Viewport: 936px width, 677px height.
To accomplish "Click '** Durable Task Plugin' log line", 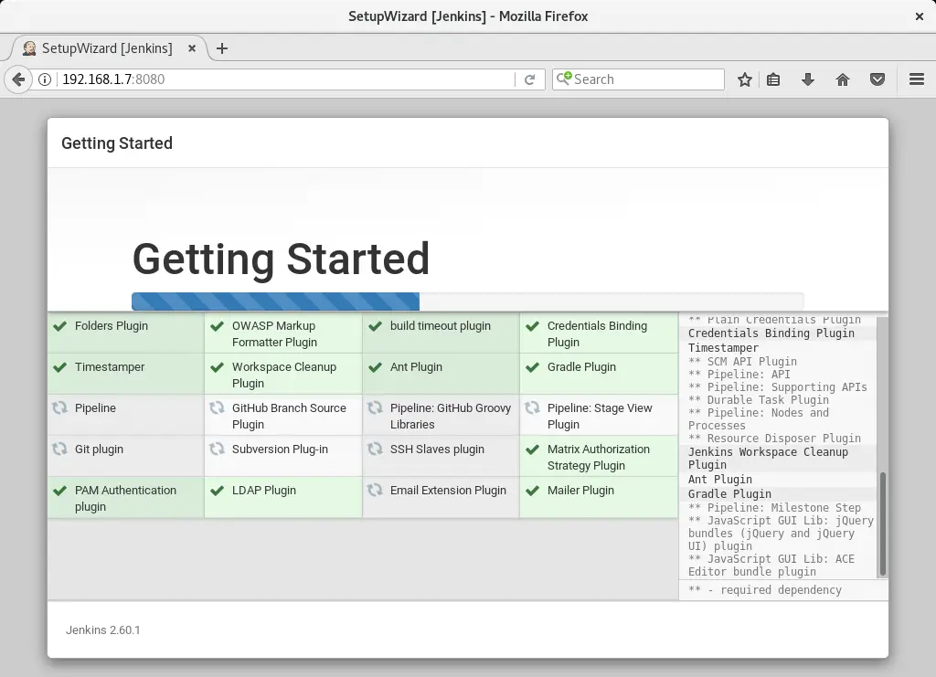I will [x=758, y=399].
